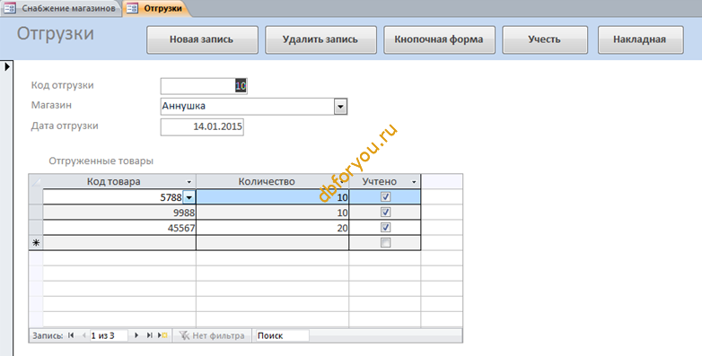
Task: Go to previous record in navigator
Action: (x=83, y=335)
